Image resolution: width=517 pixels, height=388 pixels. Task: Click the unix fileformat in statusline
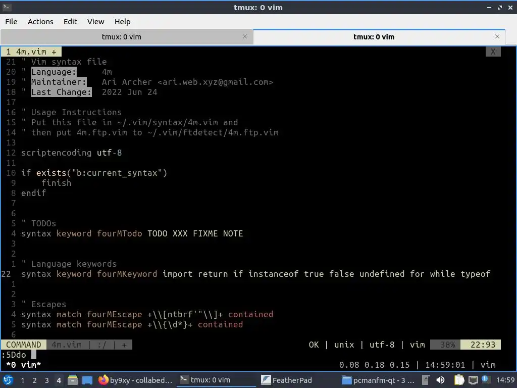(x=344, y=345)
